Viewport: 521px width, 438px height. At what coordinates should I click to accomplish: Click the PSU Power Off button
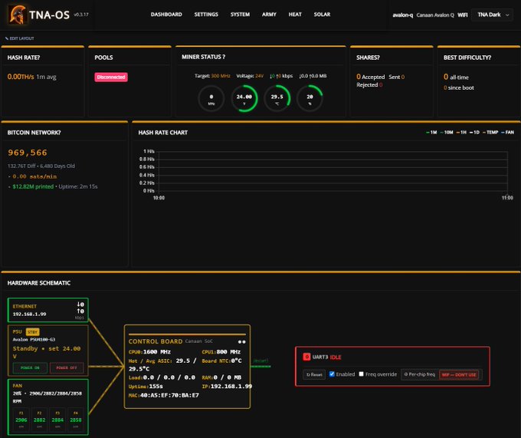click(67, 368)
